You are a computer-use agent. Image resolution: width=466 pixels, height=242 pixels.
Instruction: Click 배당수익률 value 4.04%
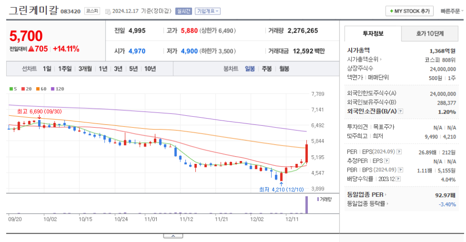click(x=448, y=180)
